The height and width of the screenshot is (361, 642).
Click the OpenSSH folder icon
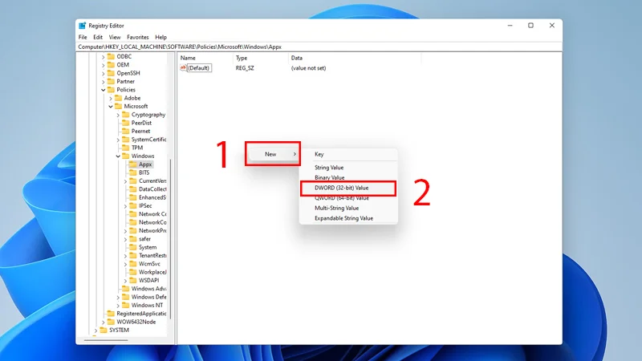(x=111, y=73)
